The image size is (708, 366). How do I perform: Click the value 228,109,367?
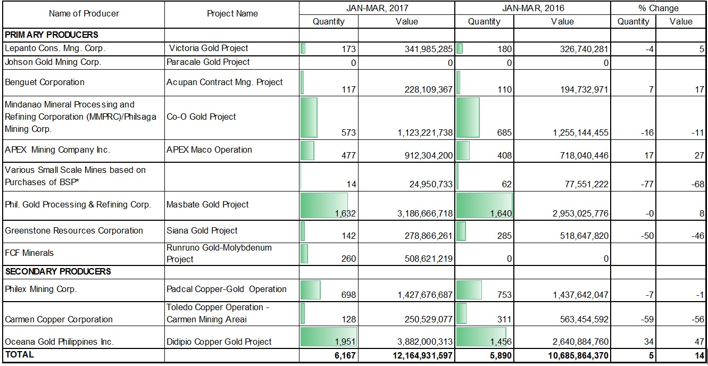[x=428, y=90]
